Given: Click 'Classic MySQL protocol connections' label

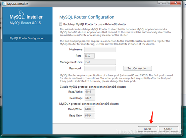Looking at the screenshot, I should [93, 87].
